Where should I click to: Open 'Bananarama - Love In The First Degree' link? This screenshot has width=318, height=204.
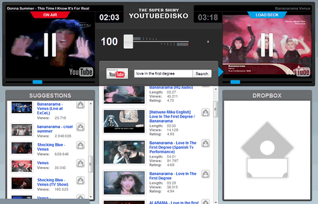173,176
